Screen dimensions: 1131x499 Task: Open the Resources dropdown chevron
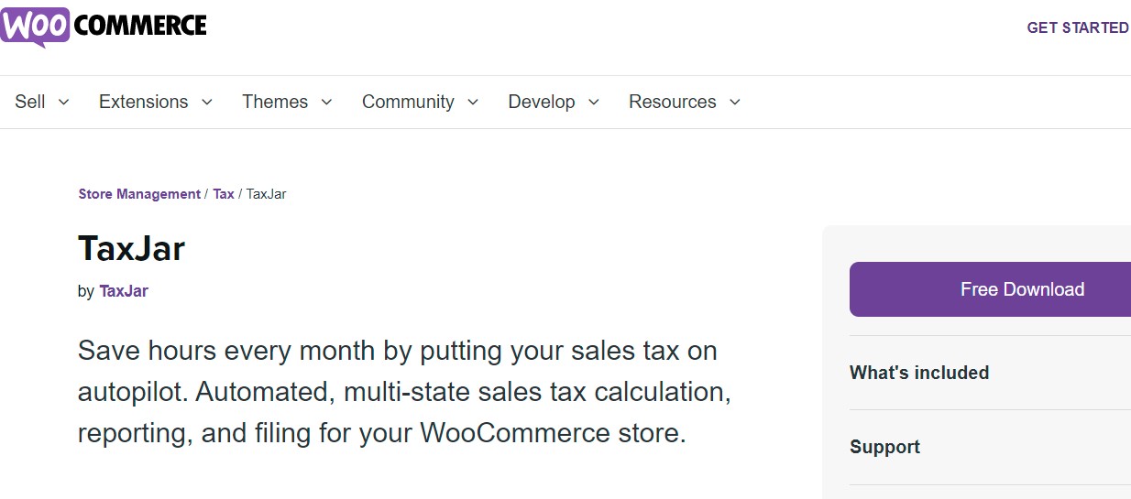(x=734, y=103)
